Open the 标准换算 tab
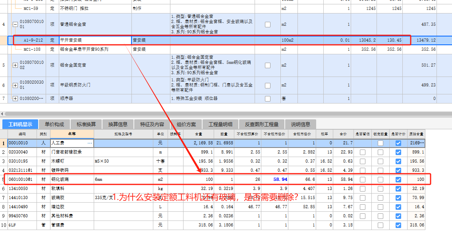 coord(86,125)
